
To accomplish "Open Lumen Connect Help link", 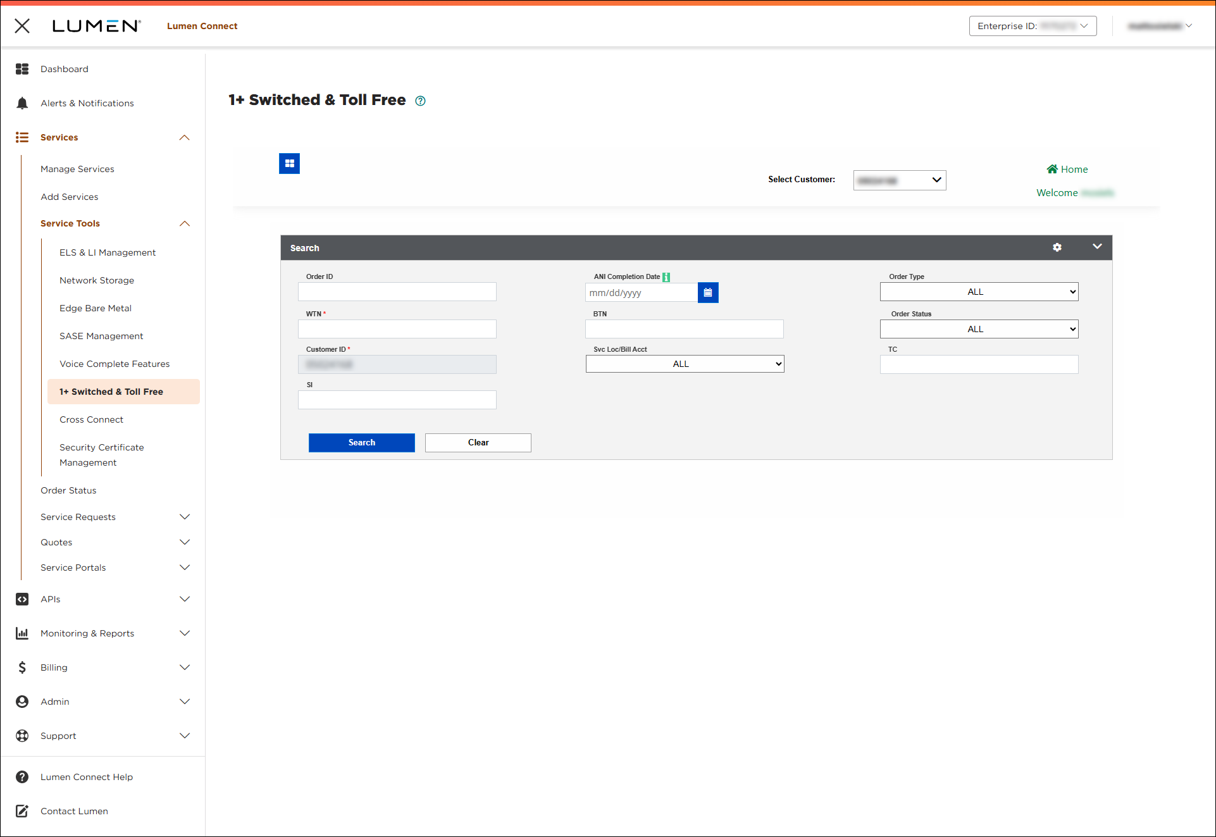I will 87,777.
